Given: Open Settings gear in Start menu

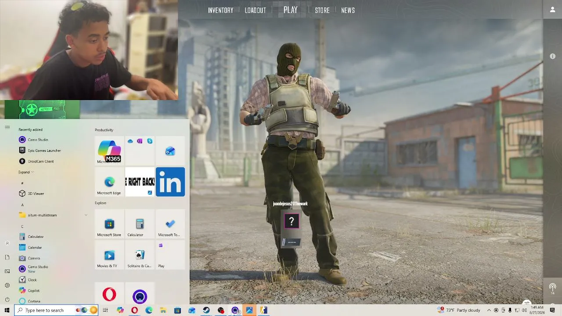Looking at the screenshot, I should click(7, 285).
